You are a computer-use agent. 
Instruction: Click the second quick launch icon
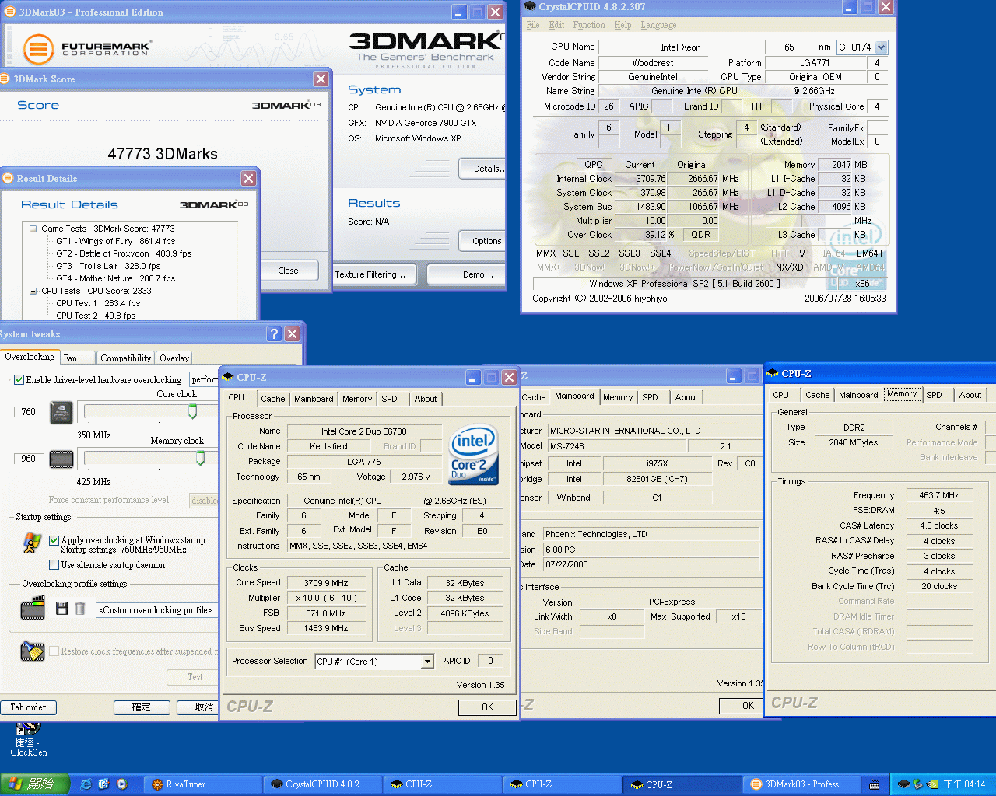[x=103, y=784]
